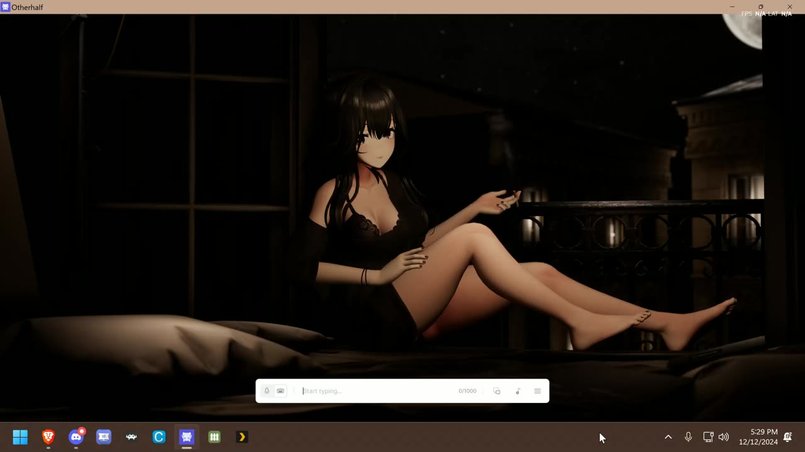The height and width of the screenshot is (452, 805).
Task: Open notification center bell icon
Action: click(788, 437)
